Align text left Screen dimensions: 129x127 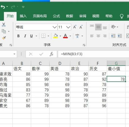pos(92,36)
